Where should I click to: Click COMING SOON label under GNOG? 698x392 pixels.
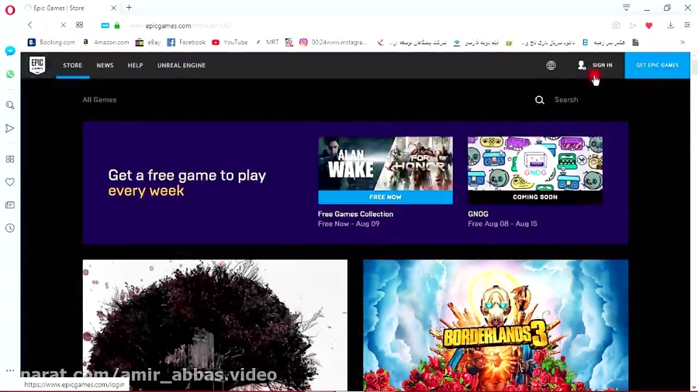pyautogui.click(x=535, y=197)
